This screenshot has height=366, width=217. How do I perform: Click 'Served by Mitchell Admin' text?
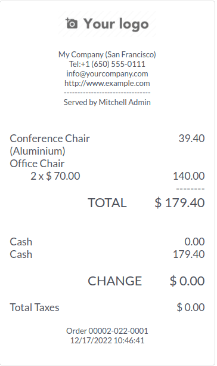[107, 102]
